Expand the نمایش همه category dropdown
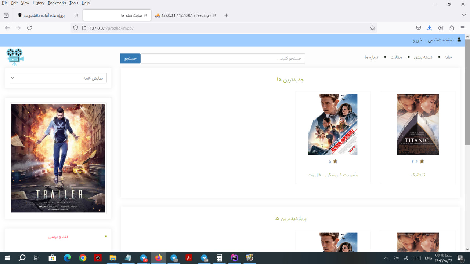Screen dimensions: 470x264 click(x=58, y=78)
